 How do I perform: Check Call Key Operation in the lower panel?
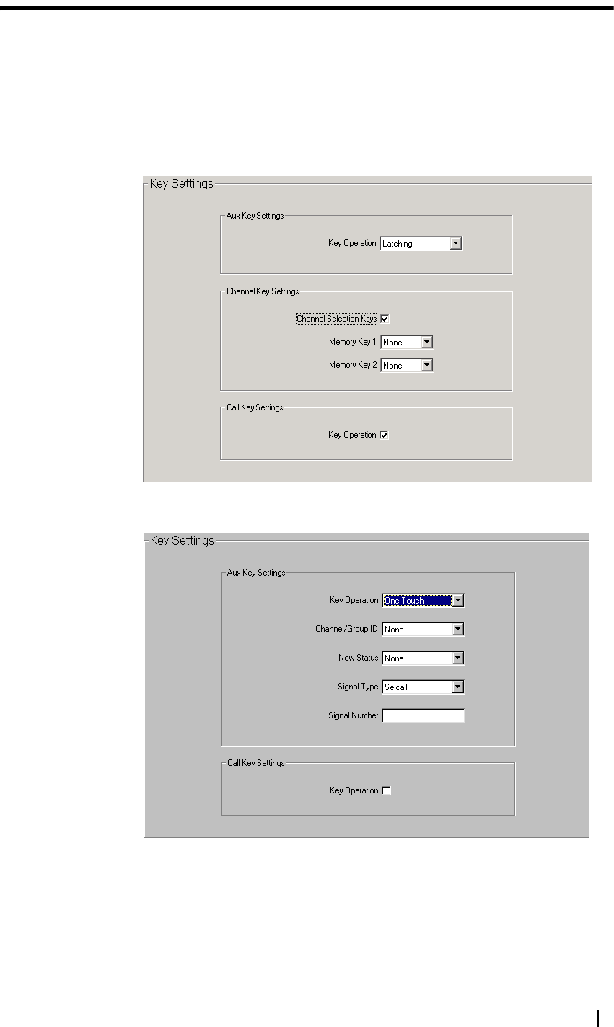click(387, 791)
